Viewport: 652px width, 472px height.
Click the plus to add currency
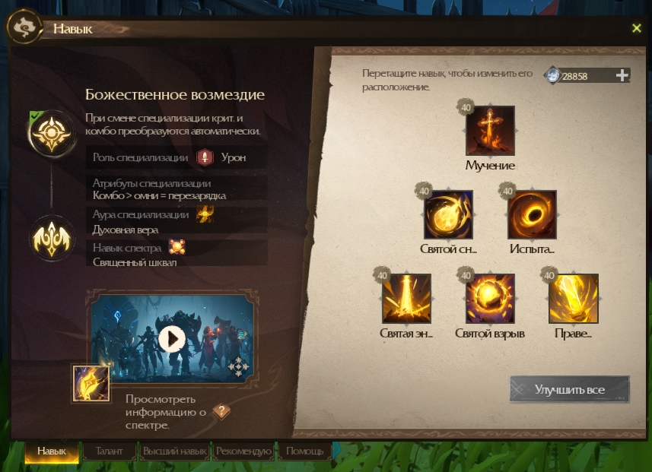[622, 75]
